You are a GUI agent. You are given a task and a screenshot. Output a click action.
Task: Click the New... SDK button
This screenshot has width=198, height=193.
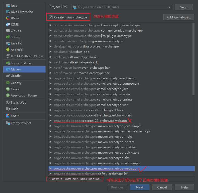coord(184,7)
